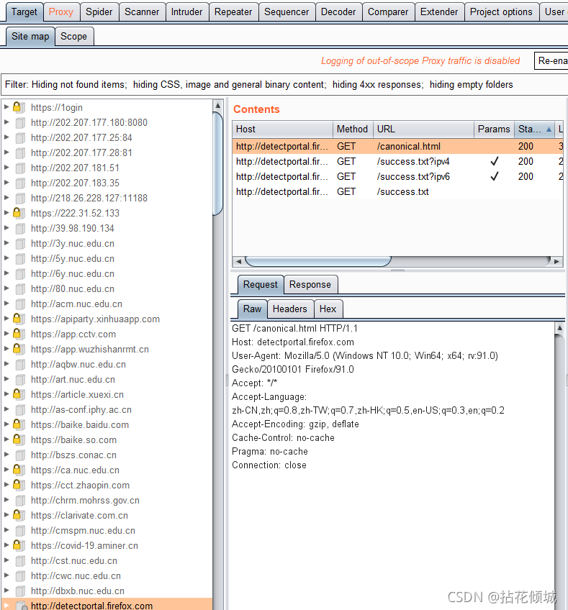Sort contents by Host column header
Viewport: 568px width, 610px height.
[x=283, y=129]
